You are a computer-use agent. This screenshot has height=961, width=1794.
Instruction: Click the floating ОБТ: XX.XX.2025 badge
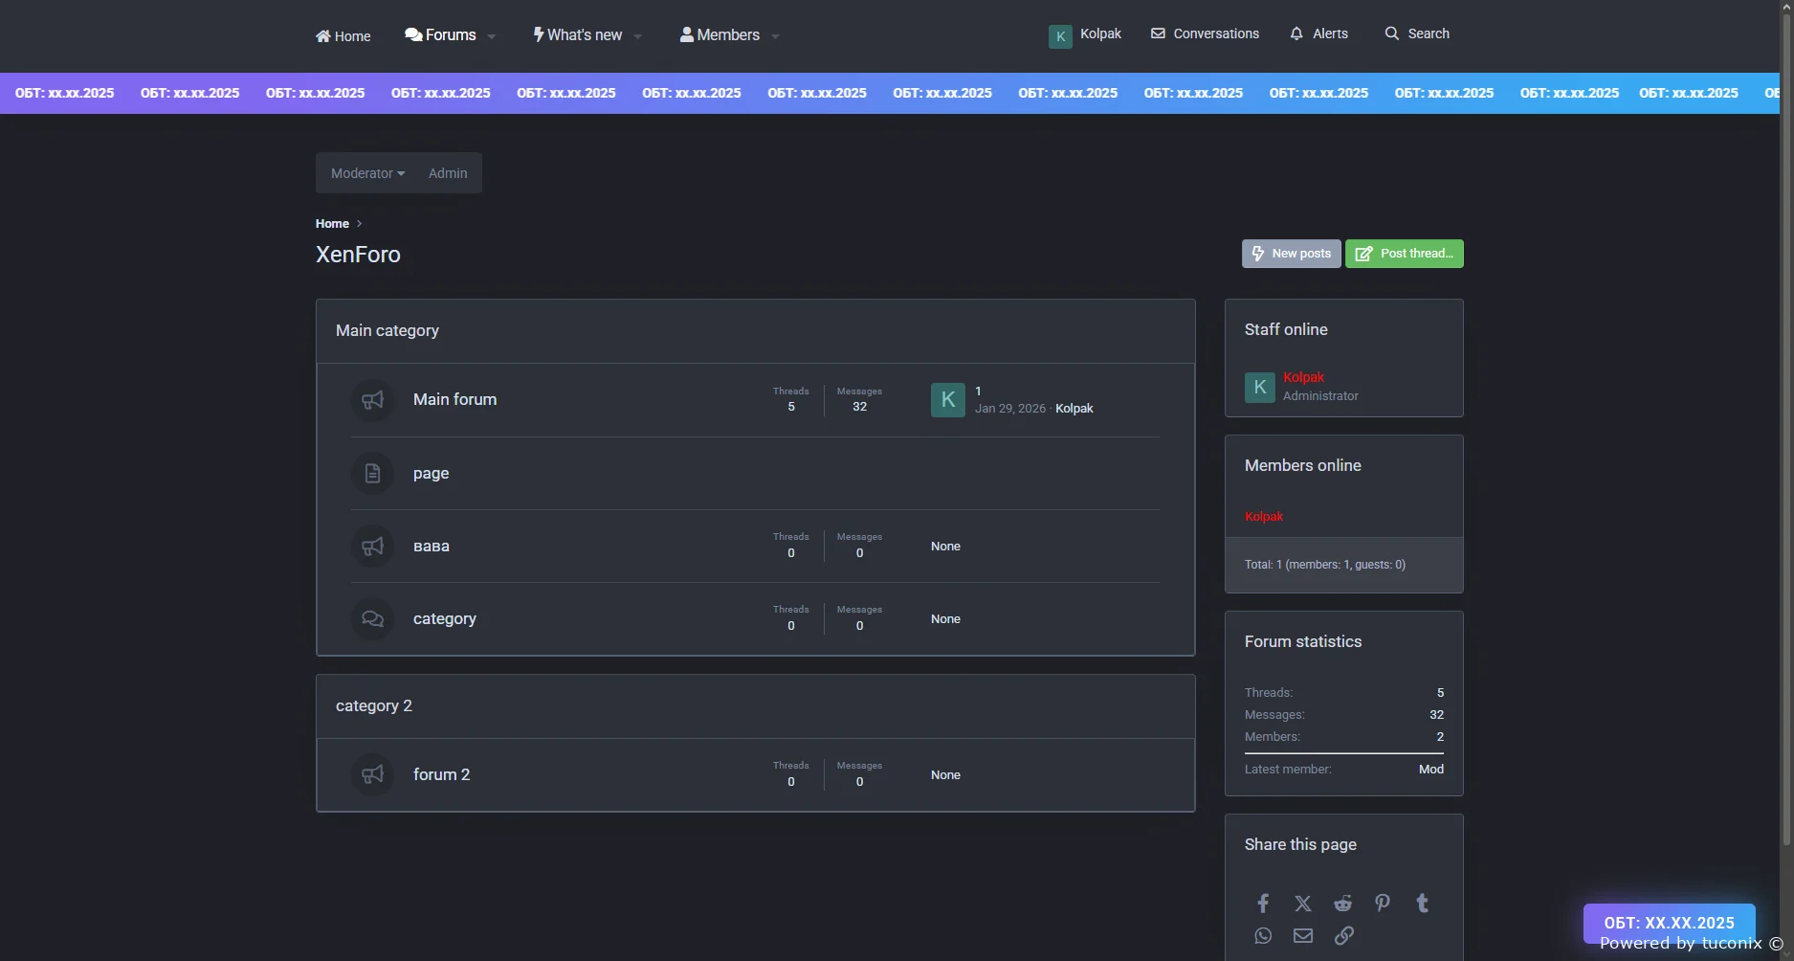[x=1669, y=923]
